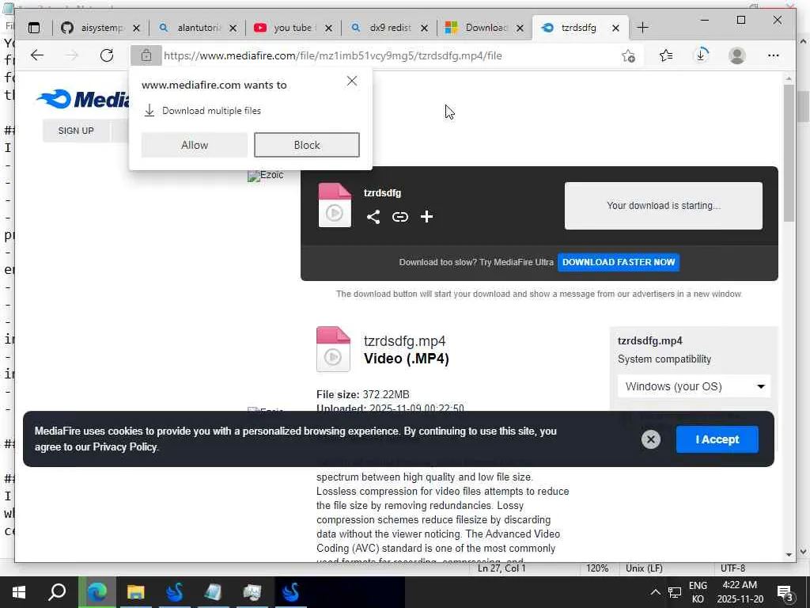Click the browser back arrow
This screenshot has width=810, height=608.
(36, 55)
